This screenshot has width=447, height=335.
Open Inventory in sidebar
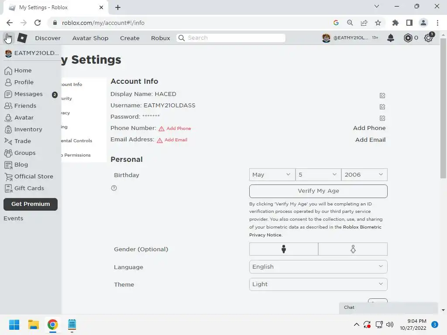[24, 129]
